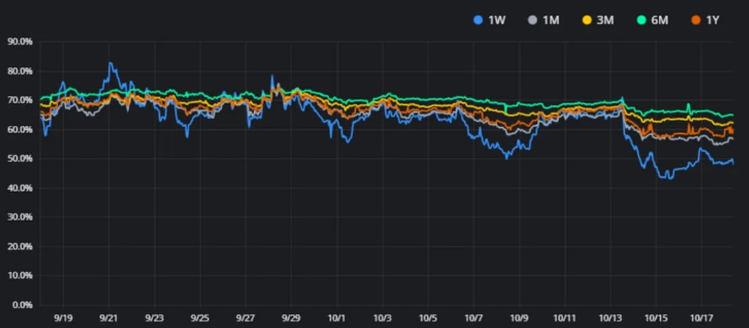749x328 pixels.
Task: Click the 50.0% y-axis label
Action: pos(20,159)
